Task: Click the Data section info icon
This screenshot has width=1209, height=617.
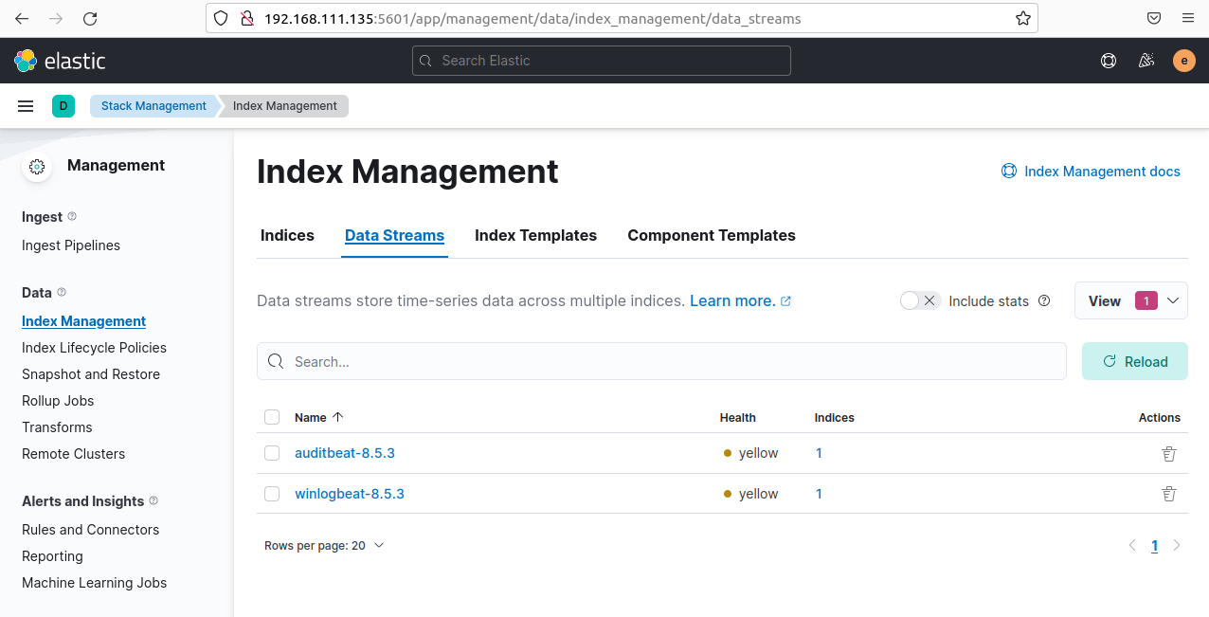Action: click(x=62, y=293)
